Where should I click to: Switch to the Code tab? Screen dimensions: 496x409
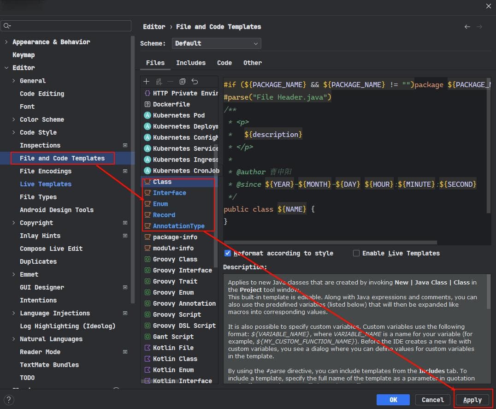point(224,63)
